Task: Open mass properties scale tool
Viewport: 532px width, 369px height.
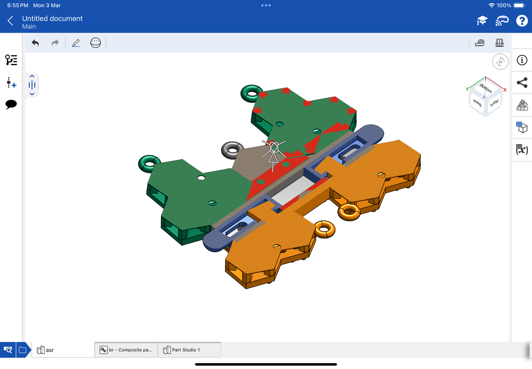Action: (x=499, y=43)
